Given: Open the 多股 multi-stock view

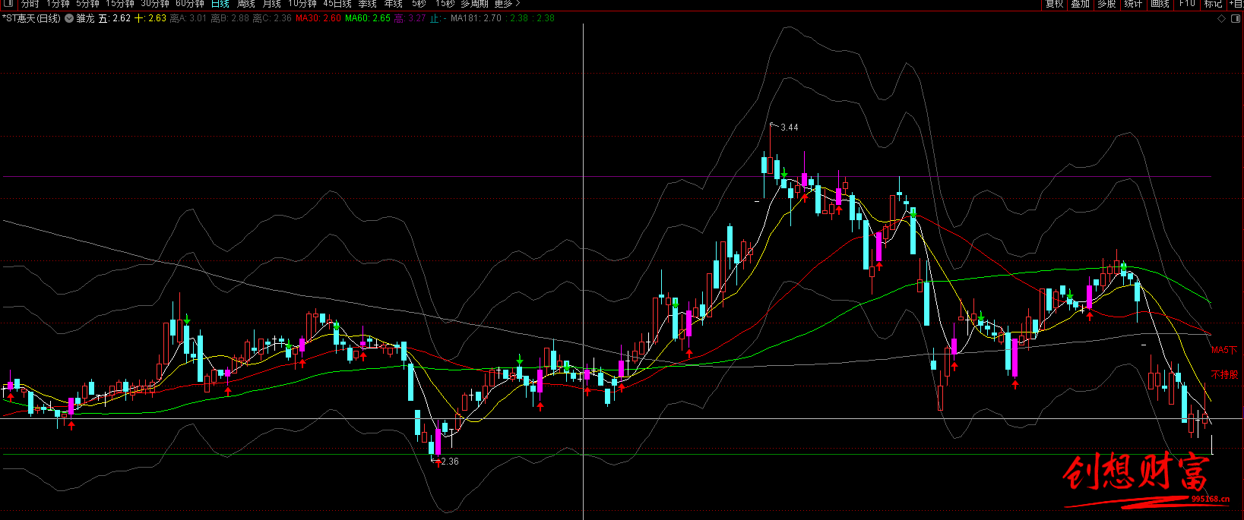Looking at the screenshot, I should point(1106,4).
